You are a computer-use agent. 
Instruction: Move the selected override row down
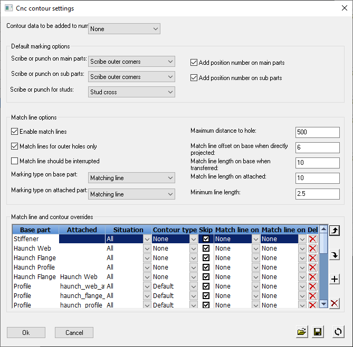point(334,255)
